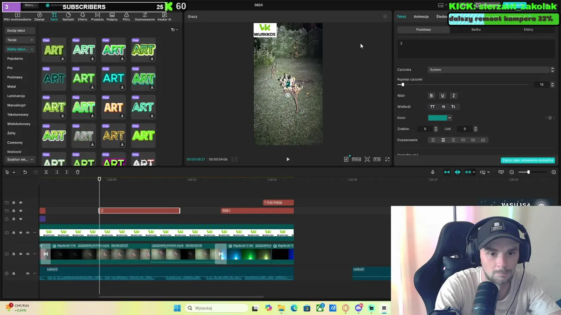
Task: Toggle visibility of the effects track
Action: 21,219
